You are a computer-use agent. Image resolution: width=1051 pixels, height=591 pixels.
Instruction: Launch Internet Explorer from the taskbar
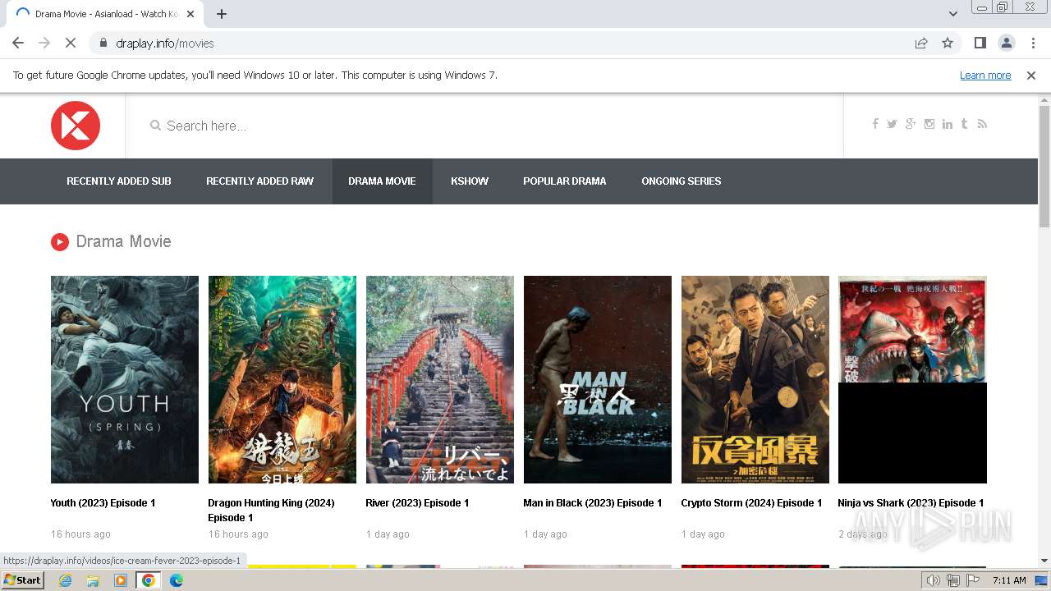click(66, 580)
